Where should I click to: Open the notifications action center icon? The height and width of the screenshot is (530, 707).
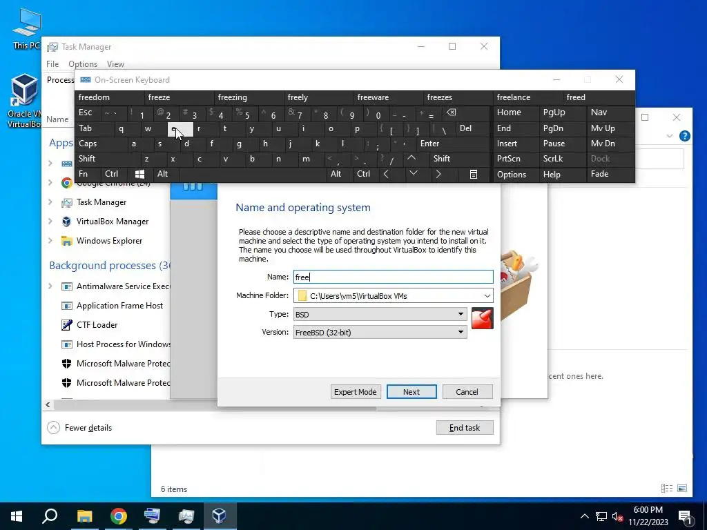coord(685,516)
